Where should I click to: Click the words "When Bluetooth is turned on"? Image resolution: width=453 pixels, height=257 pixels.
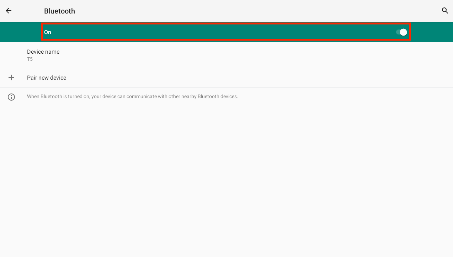point(58,97)
